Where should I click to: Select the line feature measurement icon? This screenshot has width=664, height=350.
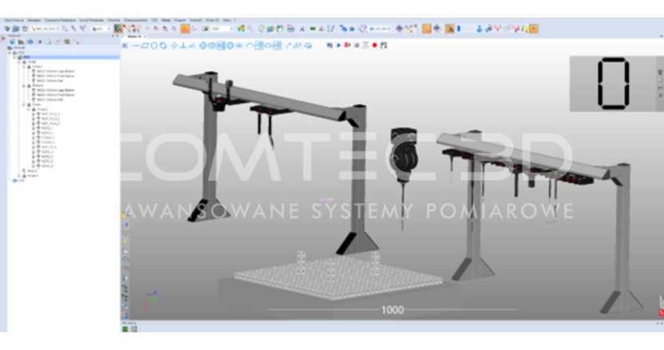[x=136, y=45]
